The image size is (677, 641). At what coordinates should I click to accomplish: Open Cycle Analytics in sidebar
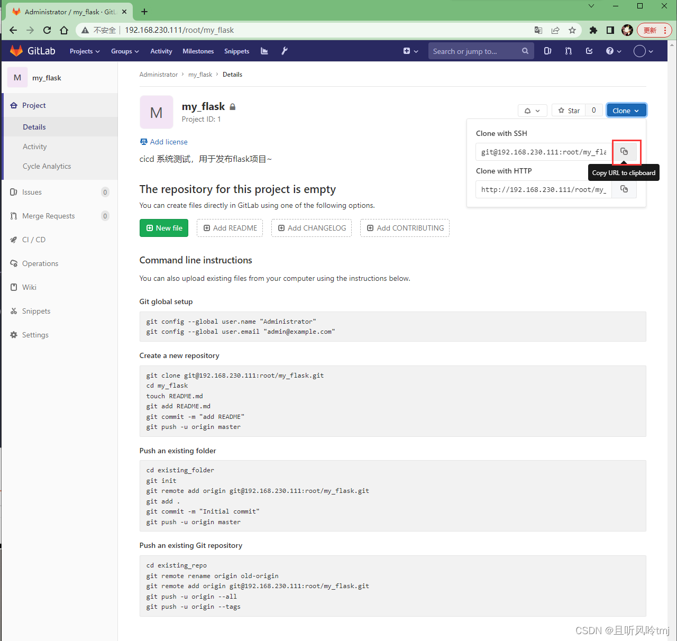tap(60, 166)
